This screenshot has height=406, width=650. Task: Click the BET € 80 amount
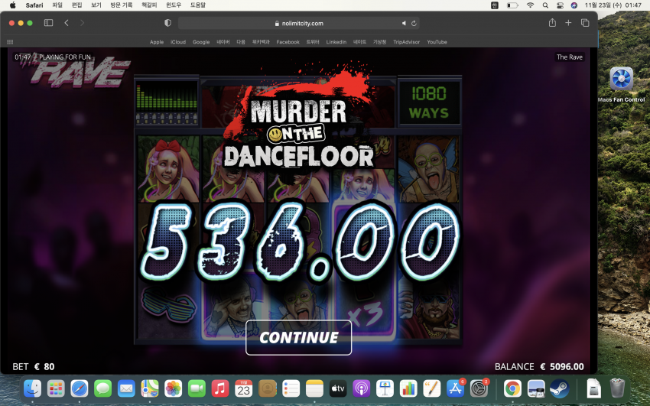[x=34, y=367]
